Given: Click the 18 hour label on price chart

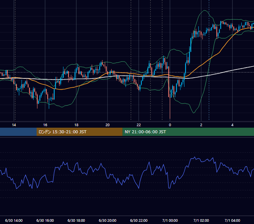Looking at the screenshot, I should [x=76, y=125].
